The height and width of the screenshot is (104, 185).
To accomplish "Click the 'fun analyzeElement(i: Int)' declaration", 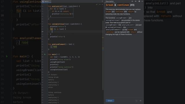I will [x=61, y=44].
